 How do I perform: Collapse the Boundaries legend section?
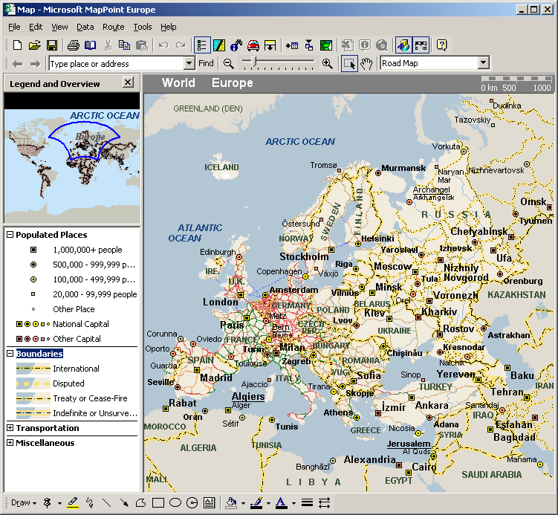pyautogui.click(x=10, y=354)
